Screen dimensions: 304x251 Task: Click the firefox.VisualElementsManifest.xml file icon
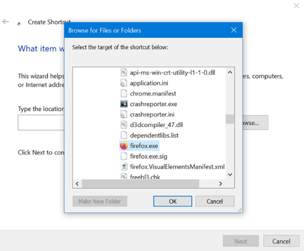124,167
